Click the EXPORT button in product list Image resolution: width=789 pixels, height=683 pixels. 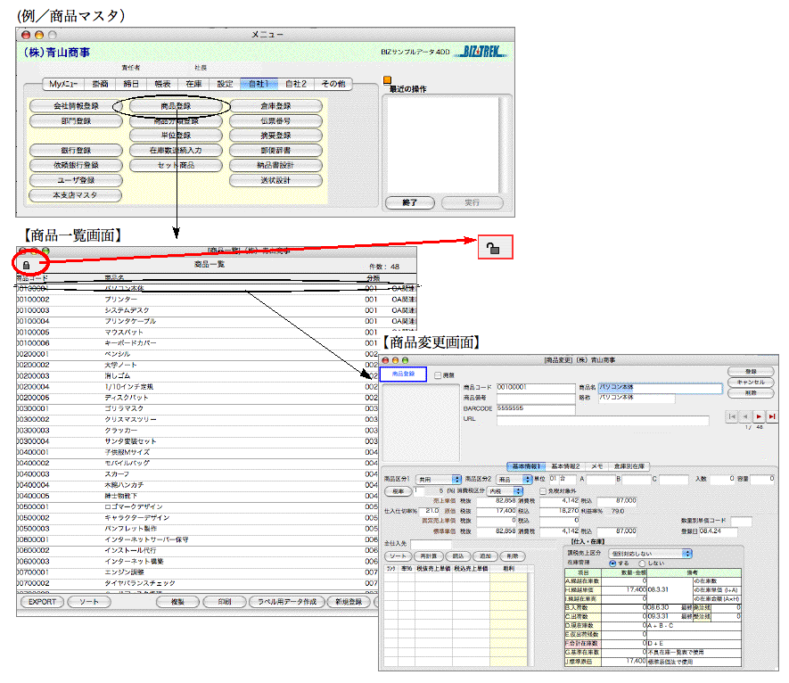pyautogui.click(x=41, y=603)
